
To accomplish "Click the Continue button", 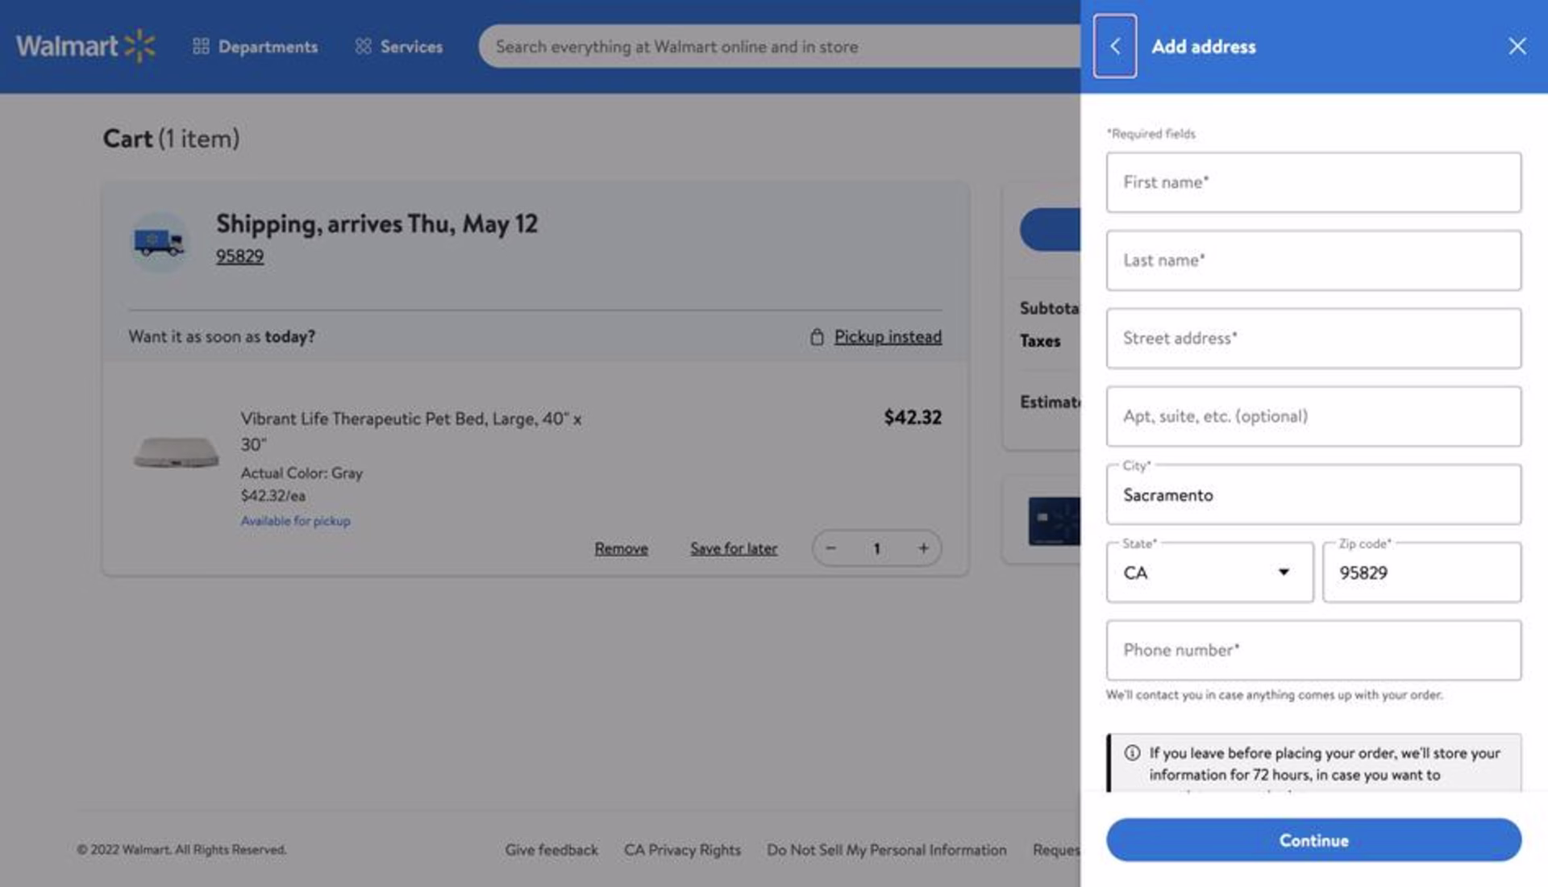I will [1313, 839].
